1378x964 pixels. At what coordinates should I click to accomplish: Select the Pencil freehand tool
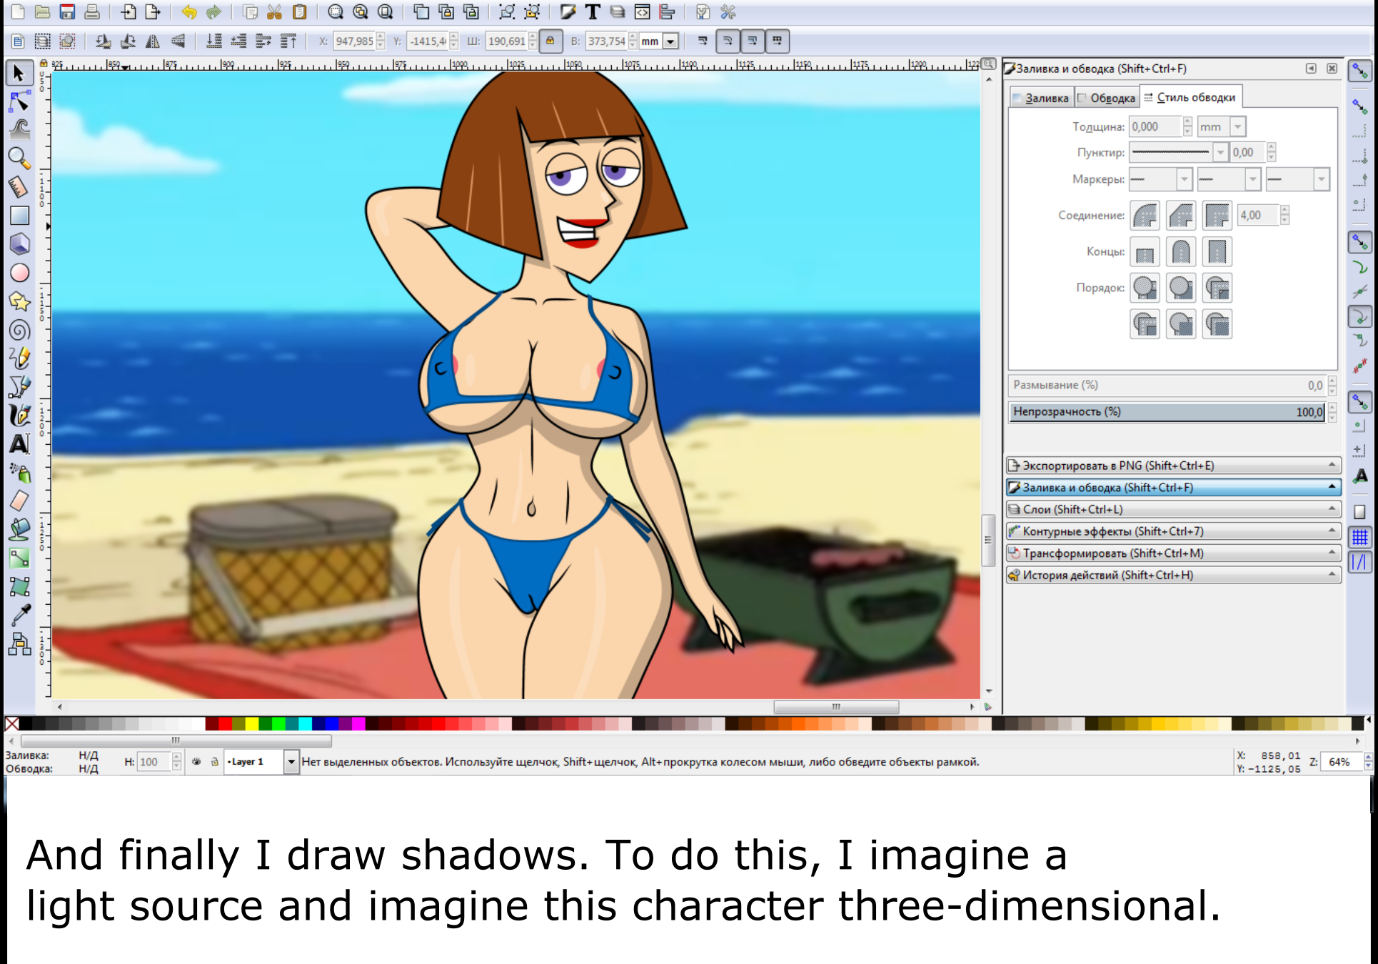pyautogui.click(x=19, y=358)
